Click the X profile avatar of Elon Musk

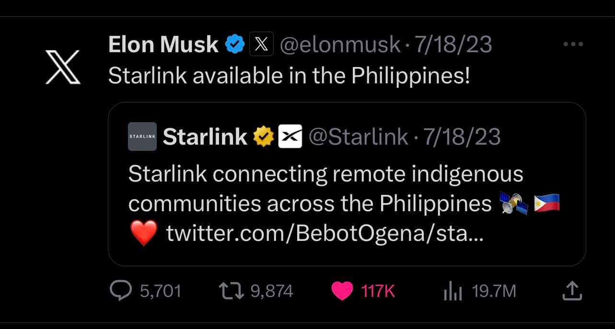63,67
